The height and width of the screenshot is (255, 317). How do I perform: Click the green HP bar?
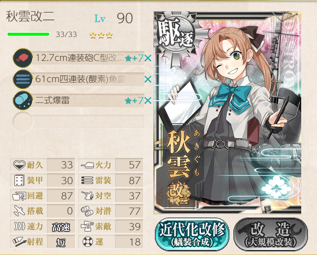coord(28,34)
